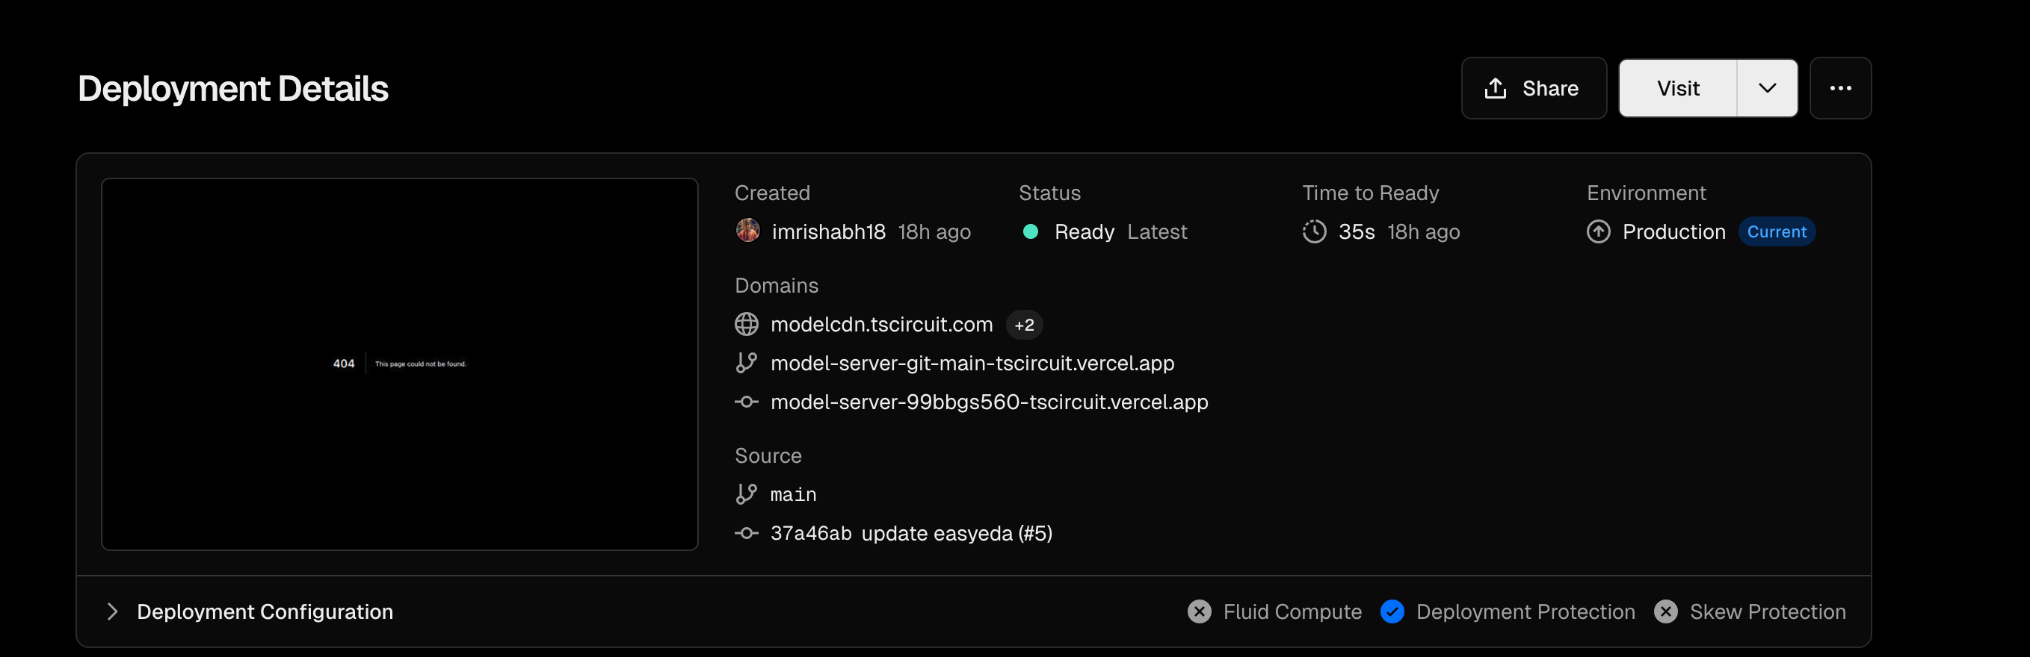Open model-server-99bbgs560-tscircuit.vercel.app link

tap(989, 402)
